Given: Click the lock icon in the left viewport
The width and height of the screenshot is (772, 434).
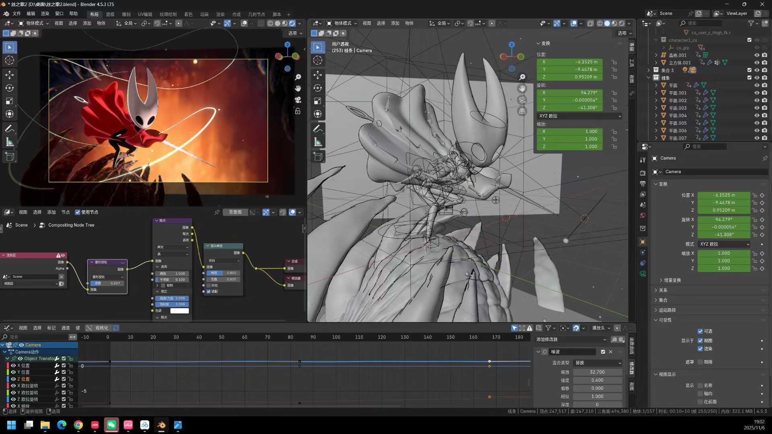Looking at the screenshot, I should point(298,111).
